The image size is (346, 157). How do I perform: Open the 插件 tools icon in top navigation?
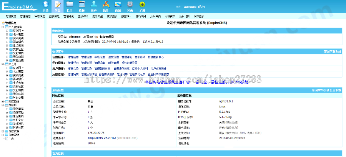pyautogui.click(x=106, y=4)
